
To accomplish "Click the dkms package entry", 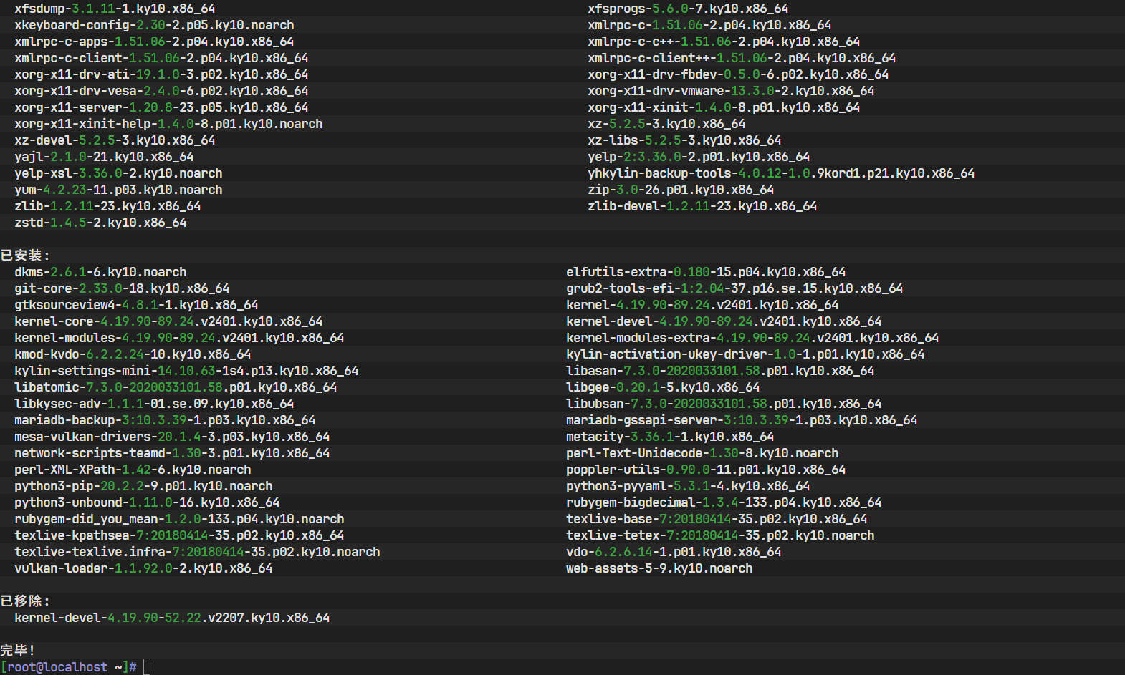I will [x=100, y=272].
